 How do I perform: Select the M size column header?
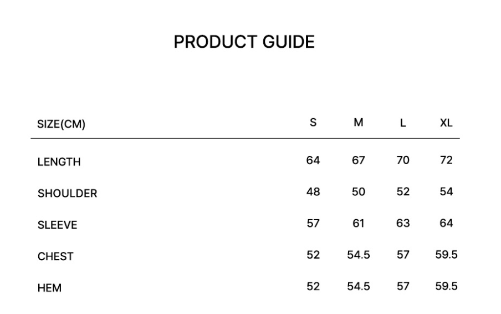click(x=359, y=123)
